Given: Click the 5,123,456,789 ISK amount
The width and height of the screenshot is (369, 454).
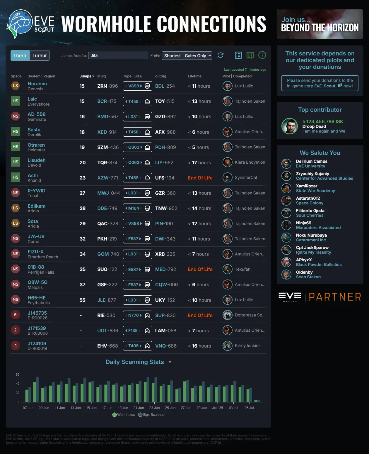Looking at the screenshot, I should (323, 121).
